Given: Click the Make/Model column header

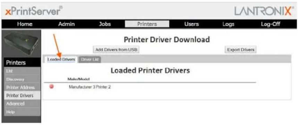Looking at the screenshot, I should [78, 79].
